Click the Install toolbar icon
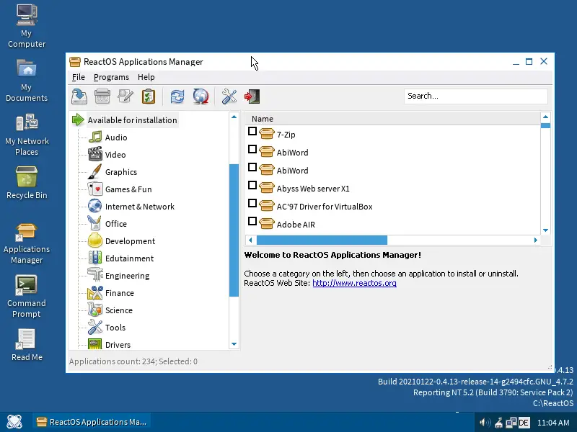 coord(79,96)
